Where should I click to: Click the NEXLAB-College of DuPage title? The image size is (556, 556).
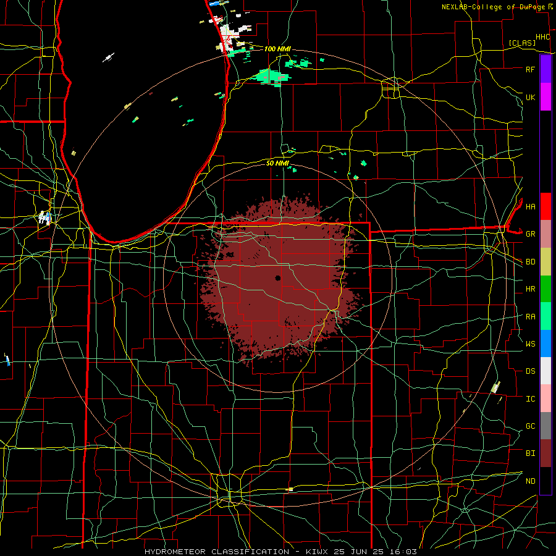(x=493, y=7)
